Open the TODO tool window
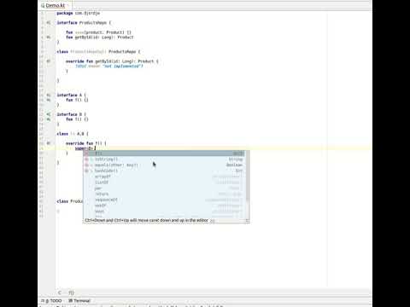The height and width of the screenshot is (307, 410). 51,300
